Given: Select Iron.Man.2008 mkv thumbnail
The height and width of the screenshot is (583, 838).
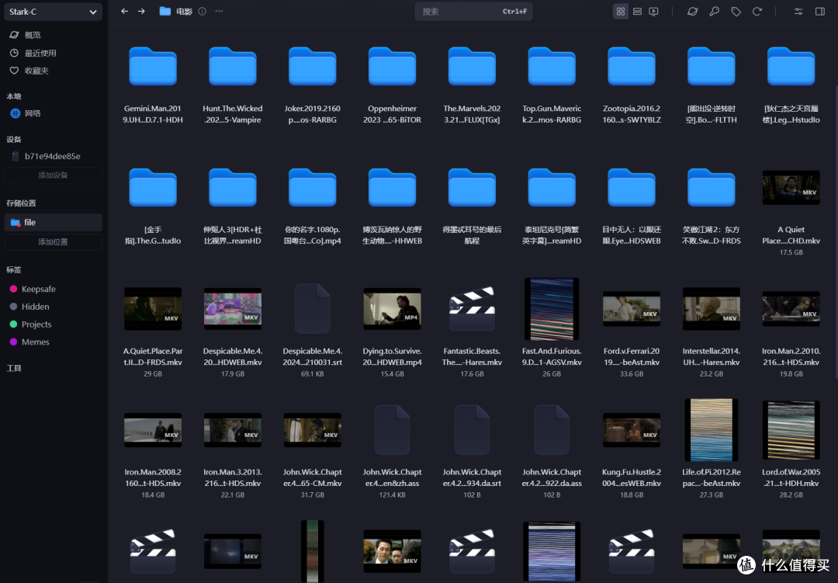Looking at the screenshot, I should coord(153,429).
